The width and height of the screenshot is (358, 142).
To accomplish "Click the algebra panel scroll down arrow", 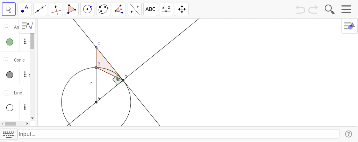I will click(x=32, y=118).
